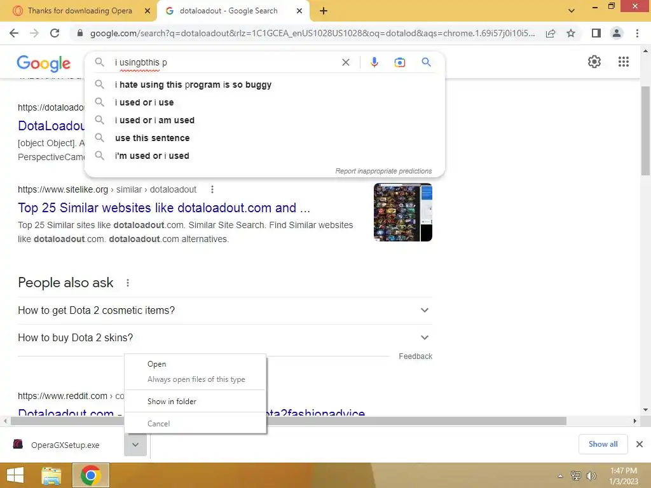Screen dimensions: 651x488
Task: Click Show all downloads button
Action: tap(603, 444)
